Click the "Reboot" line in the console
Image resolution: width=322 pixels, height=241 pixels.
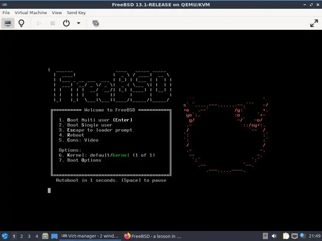[71, 135]
